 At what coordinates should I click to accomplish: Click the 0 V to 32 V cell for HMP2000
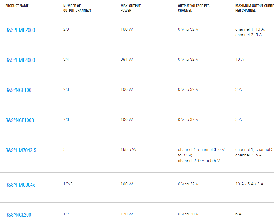pos(188,29)
